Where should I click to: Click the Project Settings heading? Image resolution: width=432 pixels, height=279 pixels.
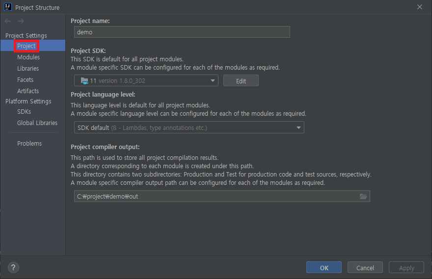pyautogui.click(x=26, y=35)
